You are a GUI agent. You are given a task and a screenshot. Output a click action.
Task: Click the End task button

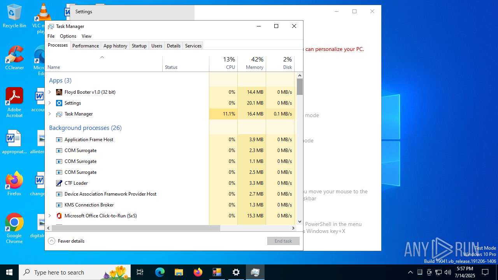(283, 241)
